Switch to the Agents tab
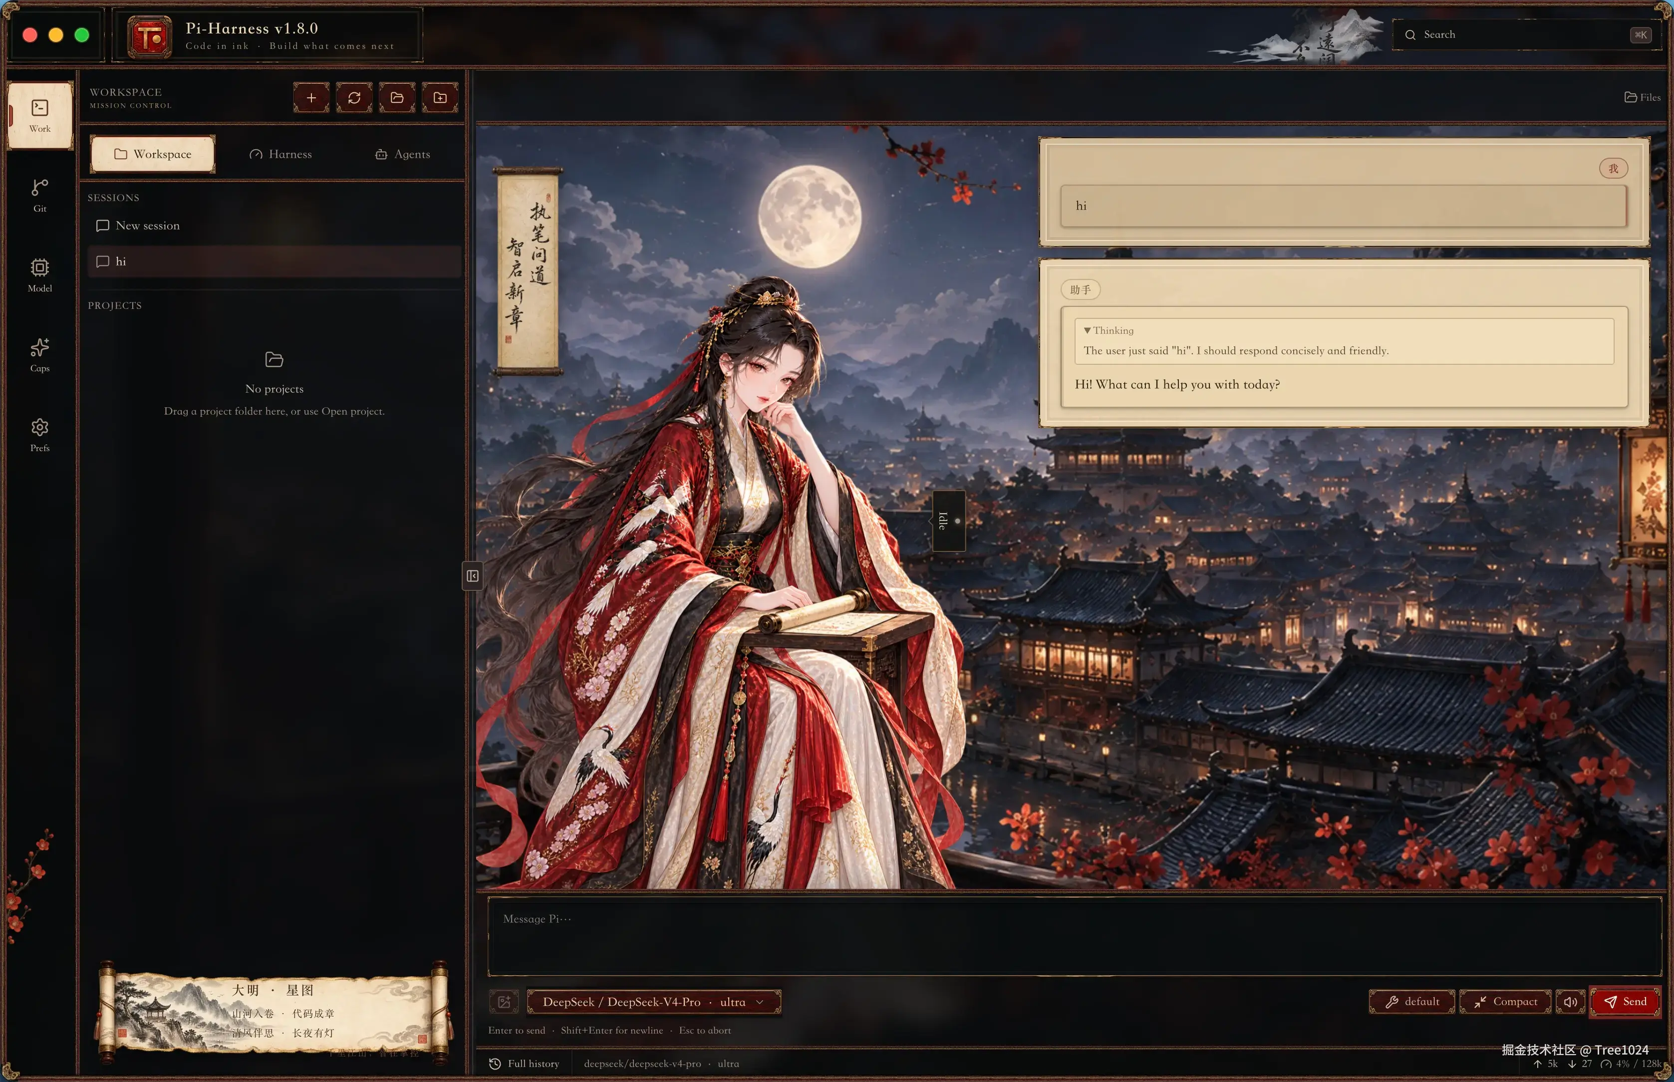1674x1082 pixels. [402, 154]
